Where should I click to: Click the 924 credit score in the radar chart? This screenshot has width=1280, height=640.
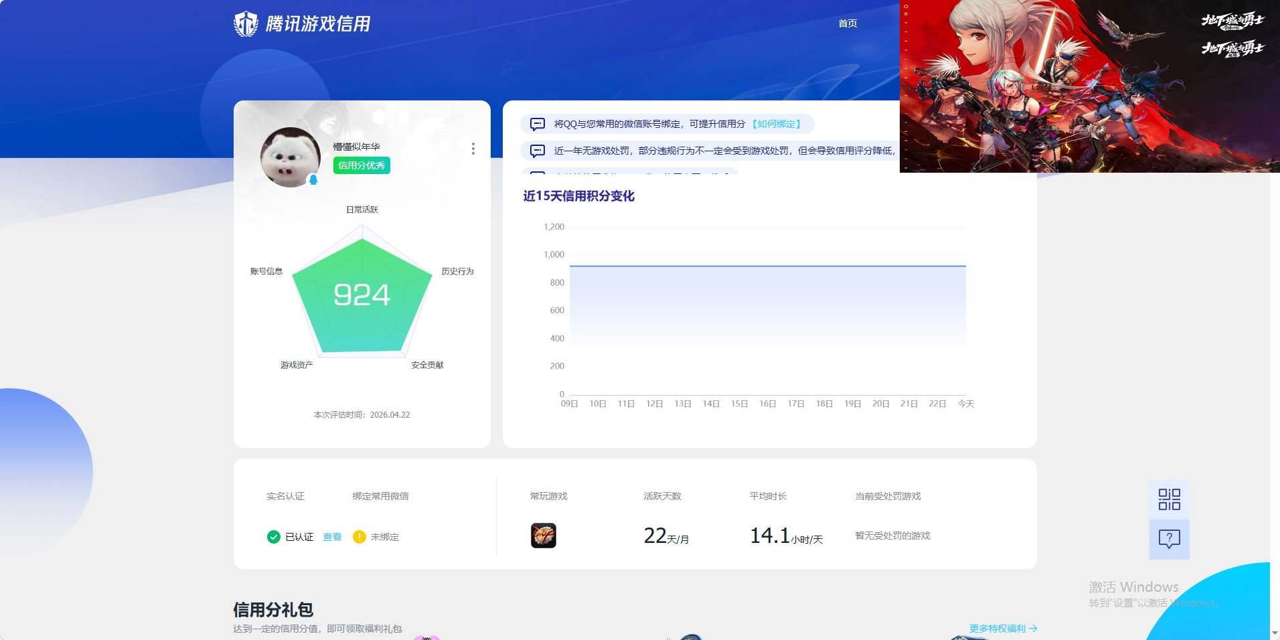(x=362, y=295)
